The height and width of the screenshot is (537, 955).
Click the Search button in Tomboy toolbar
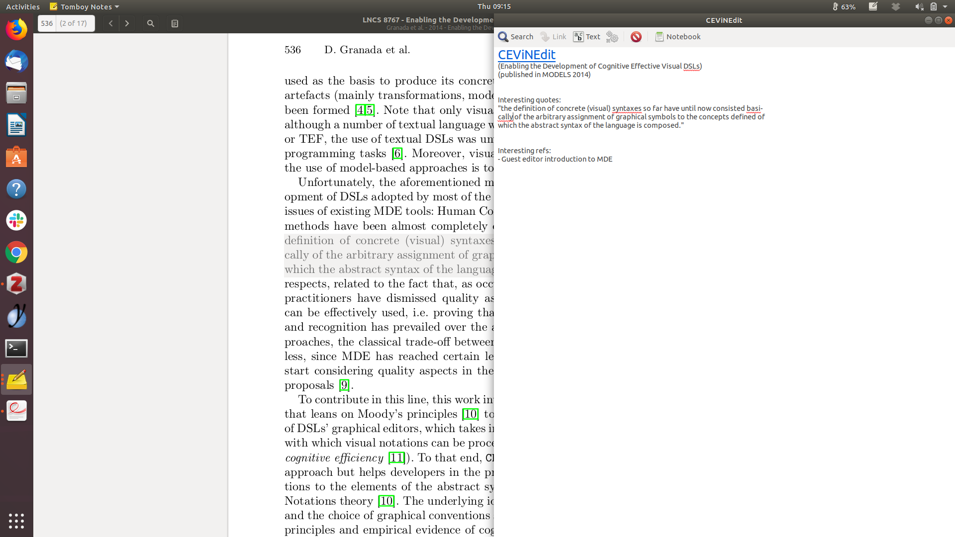(x=516, y=37)
